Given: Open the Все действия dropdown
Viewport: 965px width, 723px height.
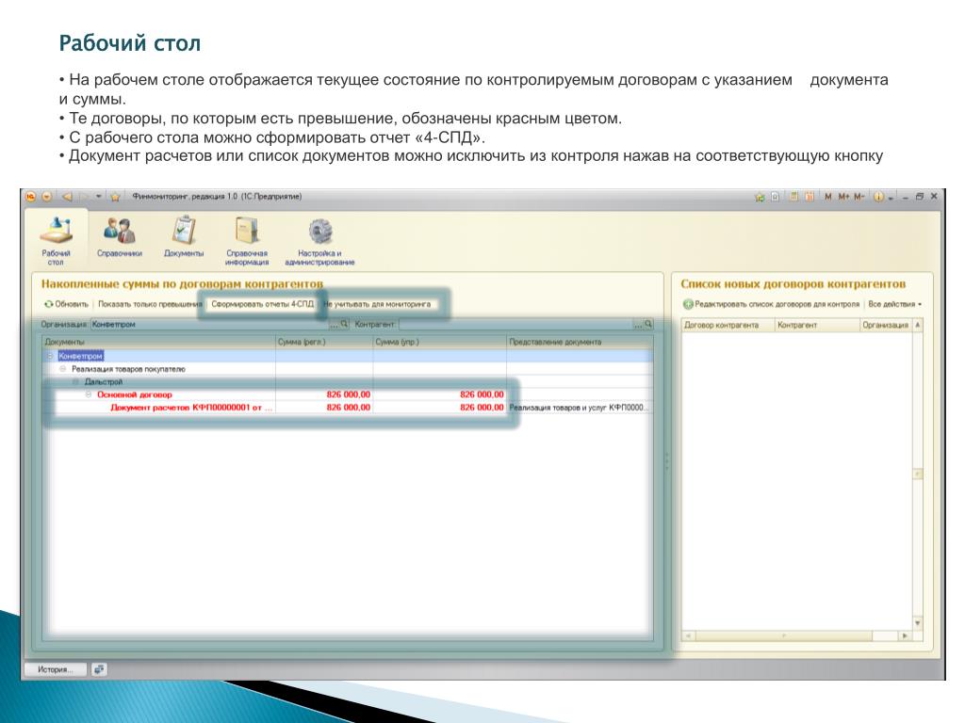Looking at the screenshot, I should 894,305.
